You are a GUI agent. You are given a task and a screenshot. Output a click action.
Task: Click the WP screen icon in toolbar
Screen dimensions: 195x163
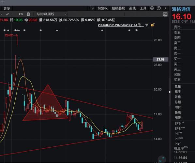click(x=165, y=14)
